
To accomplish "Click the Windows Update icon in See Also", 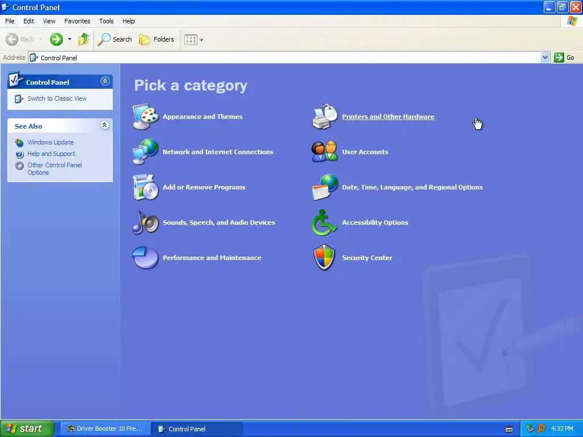I will coord(19,142).
